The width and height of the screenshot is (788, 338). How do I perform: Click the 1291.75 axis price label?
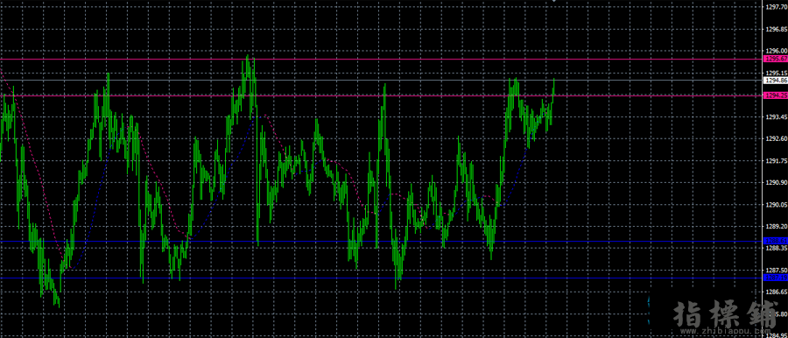click(777, 161)
